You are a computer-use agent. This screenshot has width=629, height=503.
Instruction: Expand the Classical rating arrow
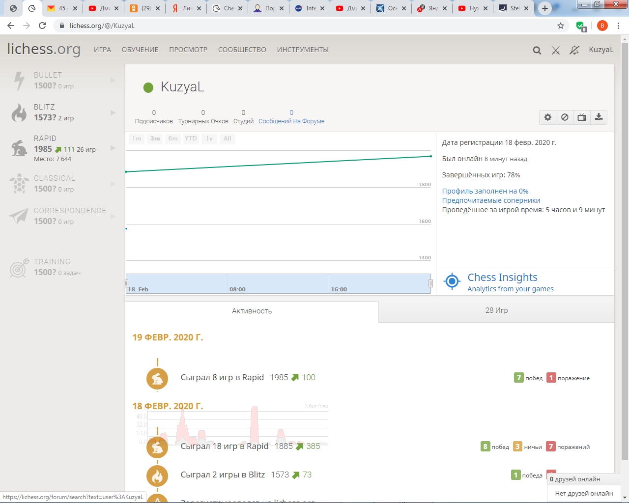tap(113, 184)
